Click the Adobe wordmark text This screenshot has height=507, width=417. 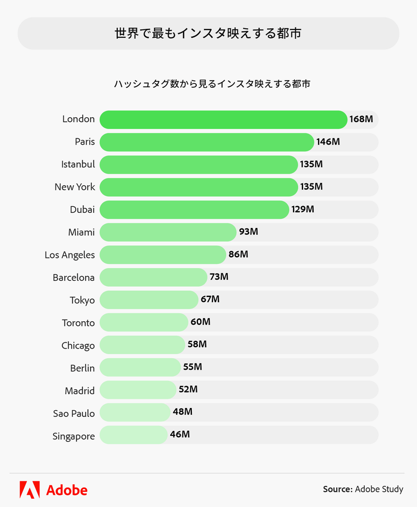tap(67, 490)
